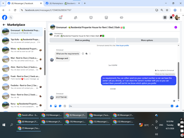Open a new browser tab
Viewport: 184px width, 138px height.
coord(85,3)
